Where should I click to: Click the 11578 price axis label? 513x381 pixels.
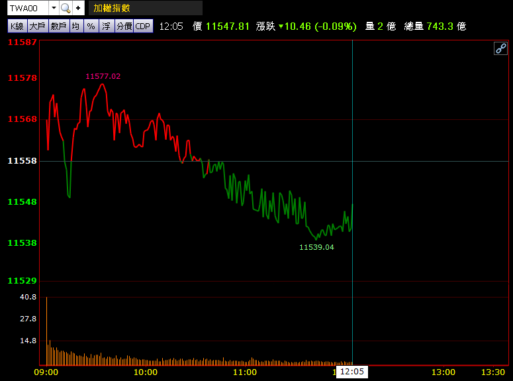click(x=23, y=78)
